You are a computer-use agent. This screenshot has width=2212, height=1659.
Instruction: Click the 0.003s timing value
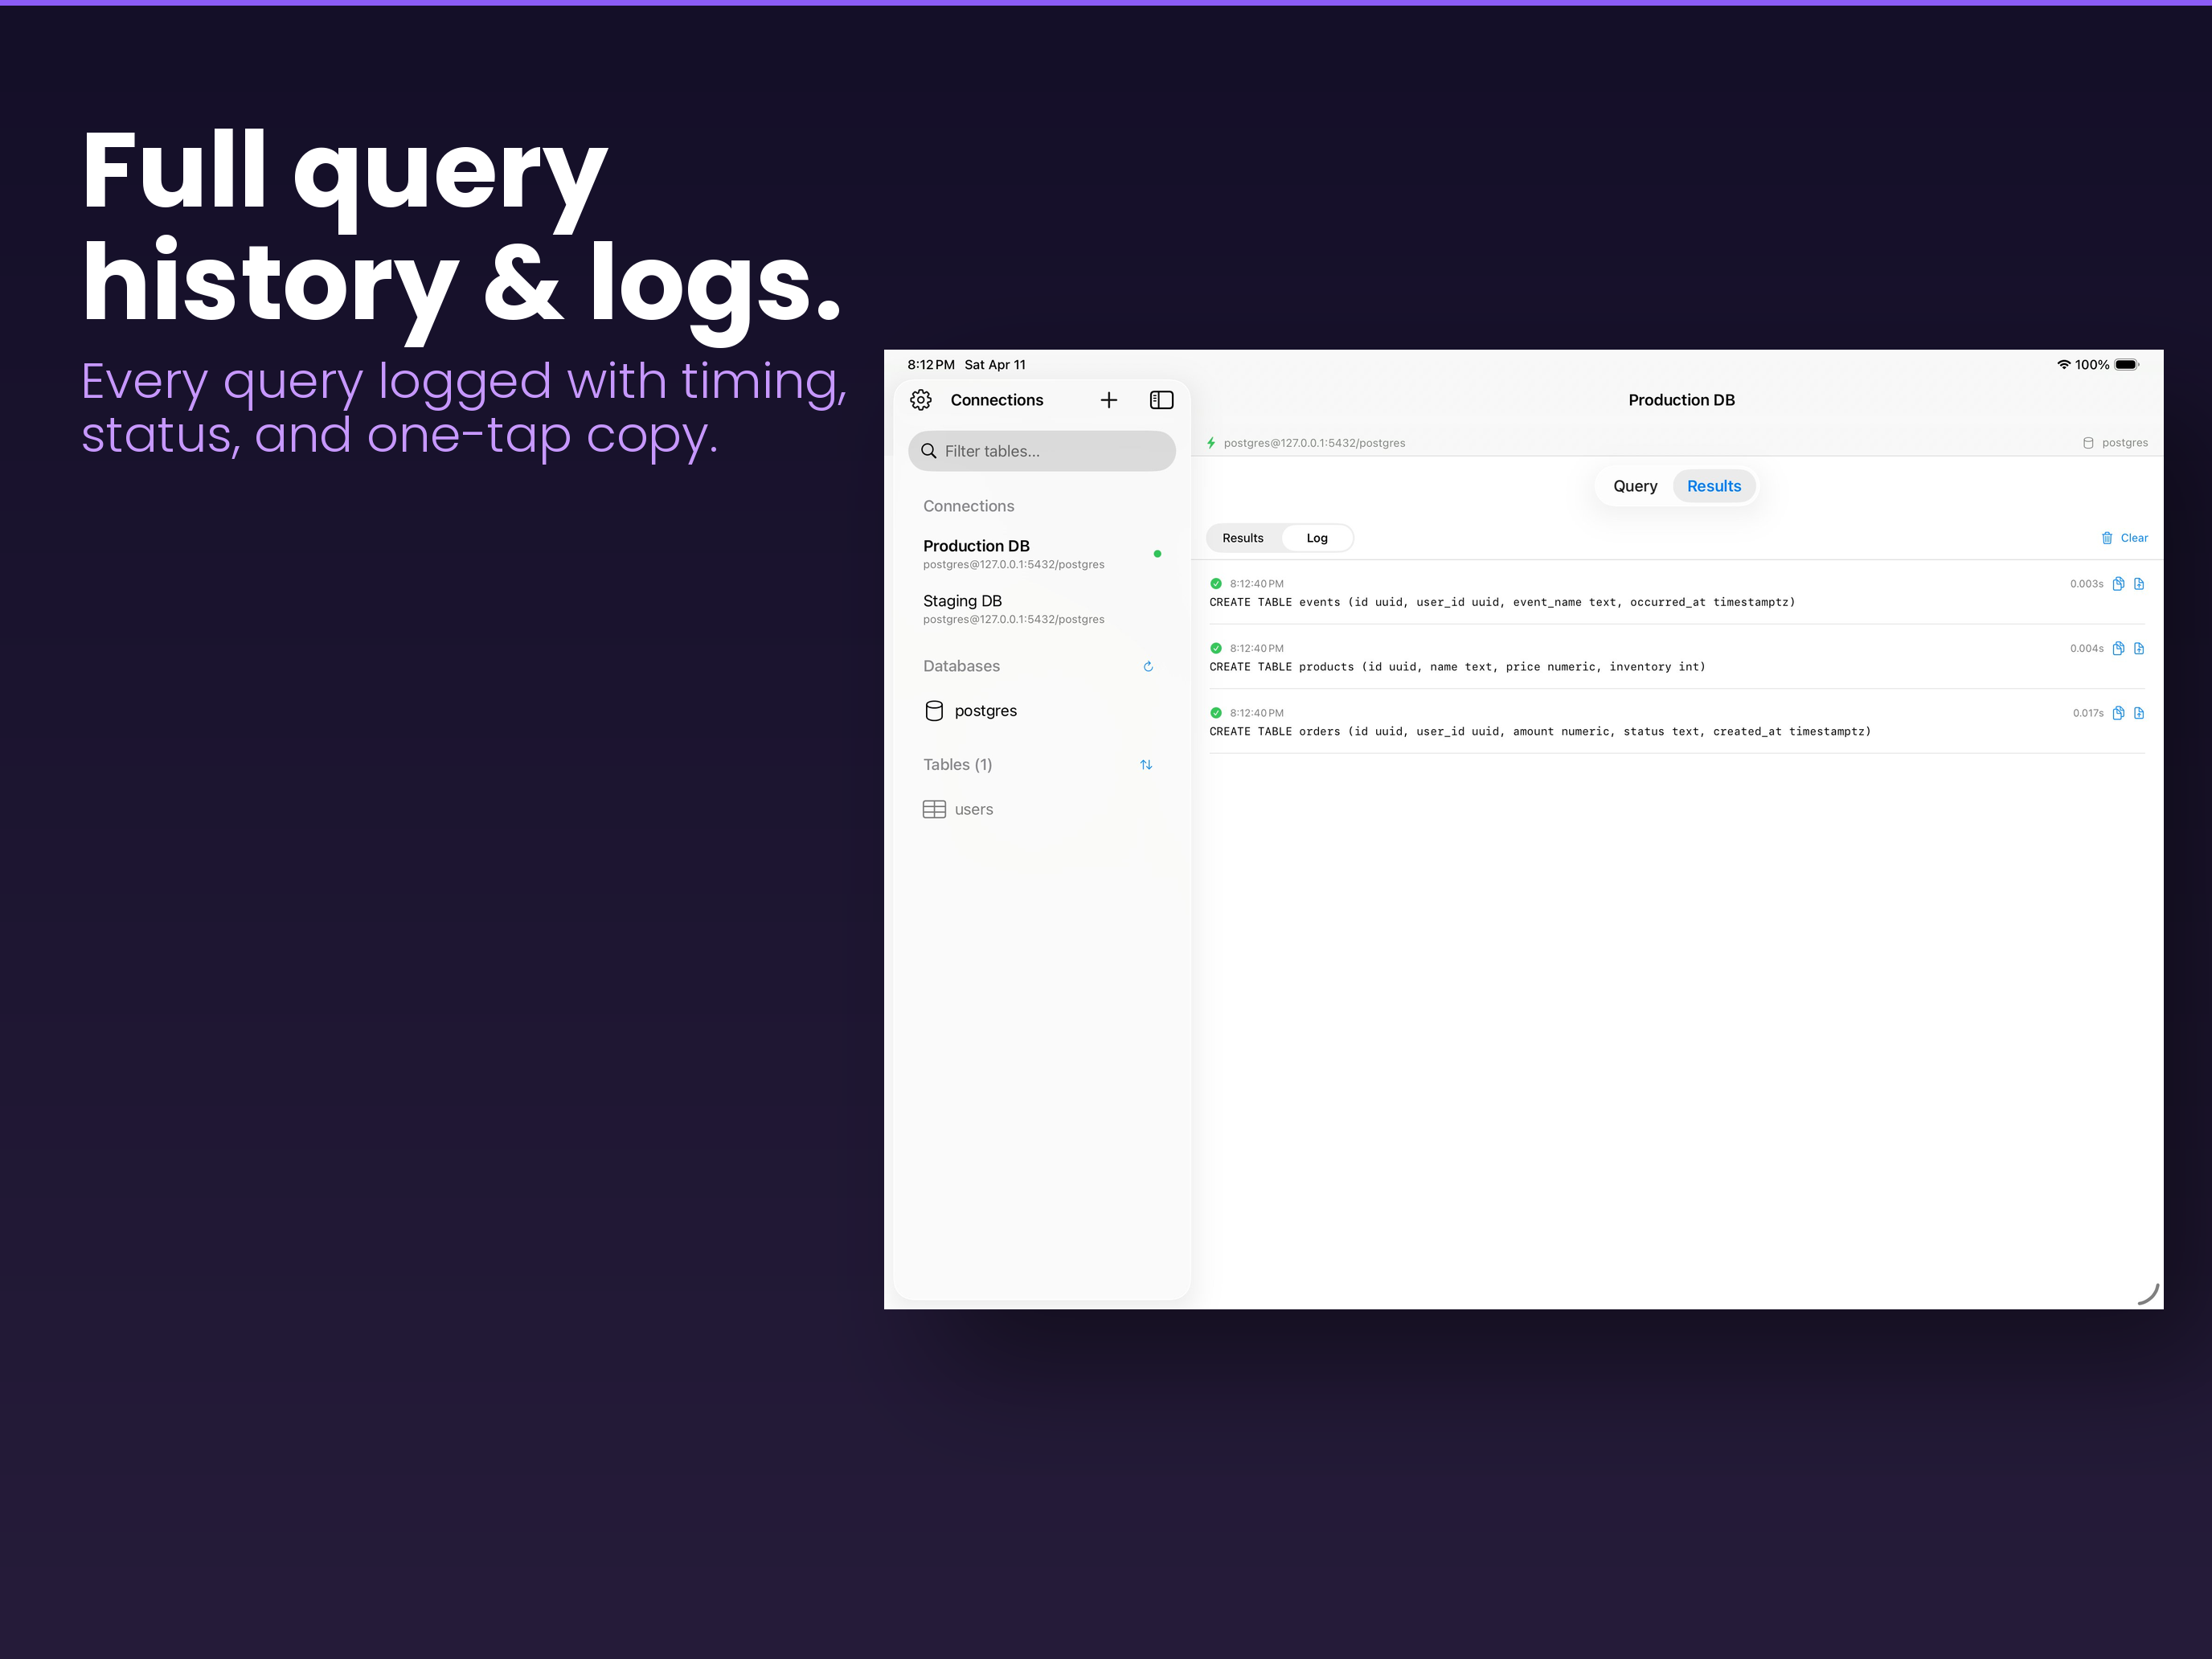tap(2086, 584)
